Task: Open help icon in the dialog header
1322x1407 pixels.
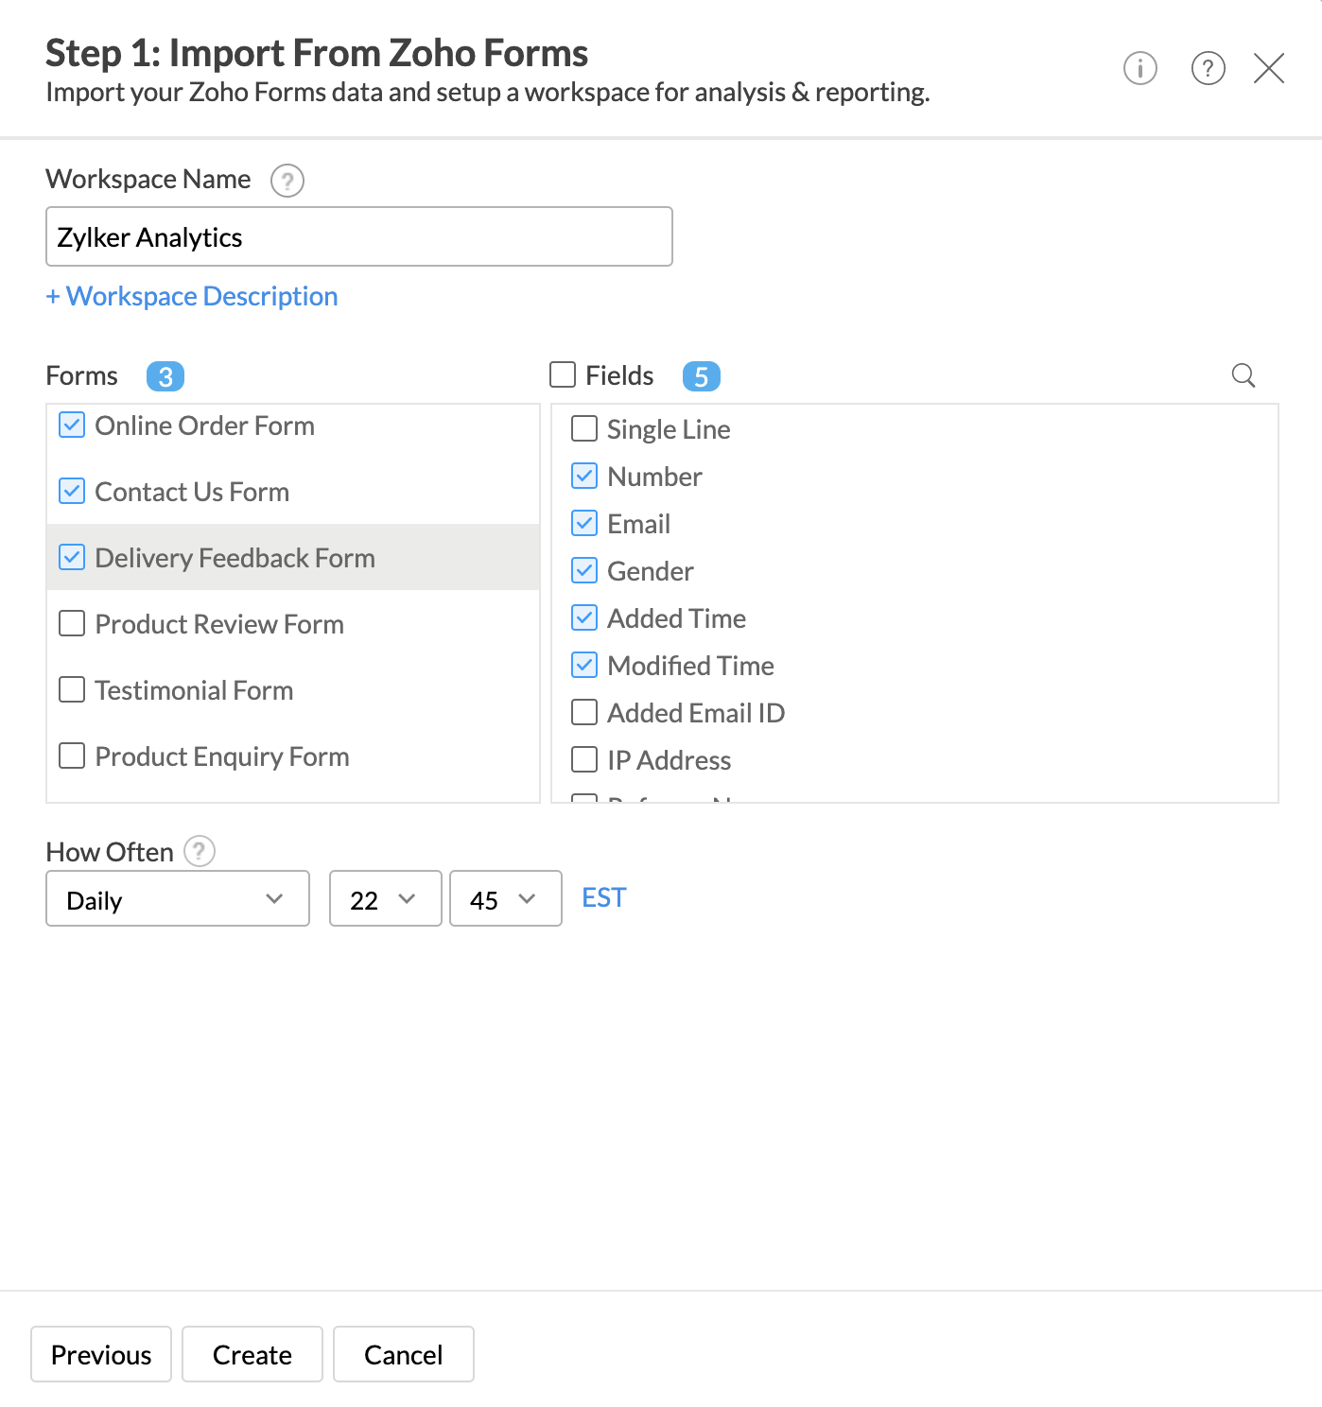Action: click(1208, 68)
